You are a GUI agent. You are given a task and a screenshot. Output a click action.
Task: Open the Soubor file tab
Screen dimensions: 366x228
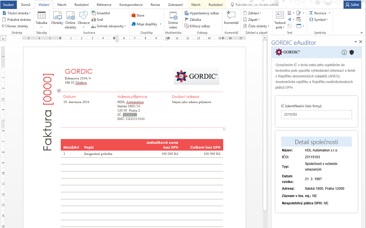pos(8,5)
